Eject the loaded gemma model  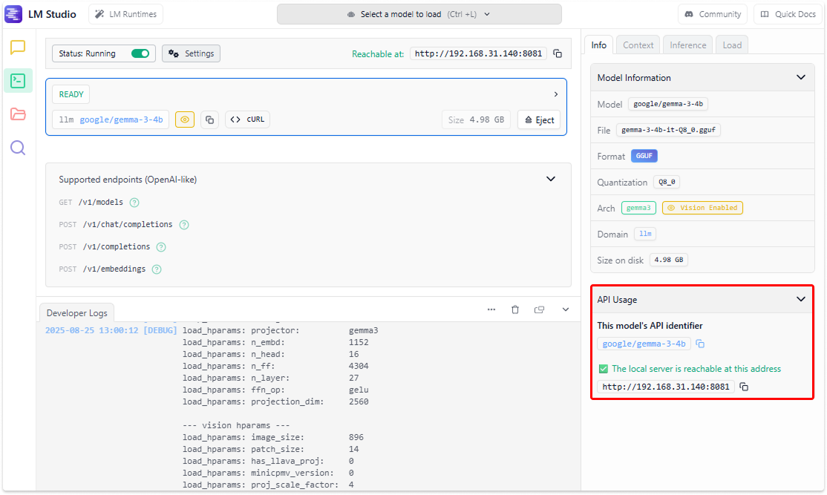[x=539, y=120]
